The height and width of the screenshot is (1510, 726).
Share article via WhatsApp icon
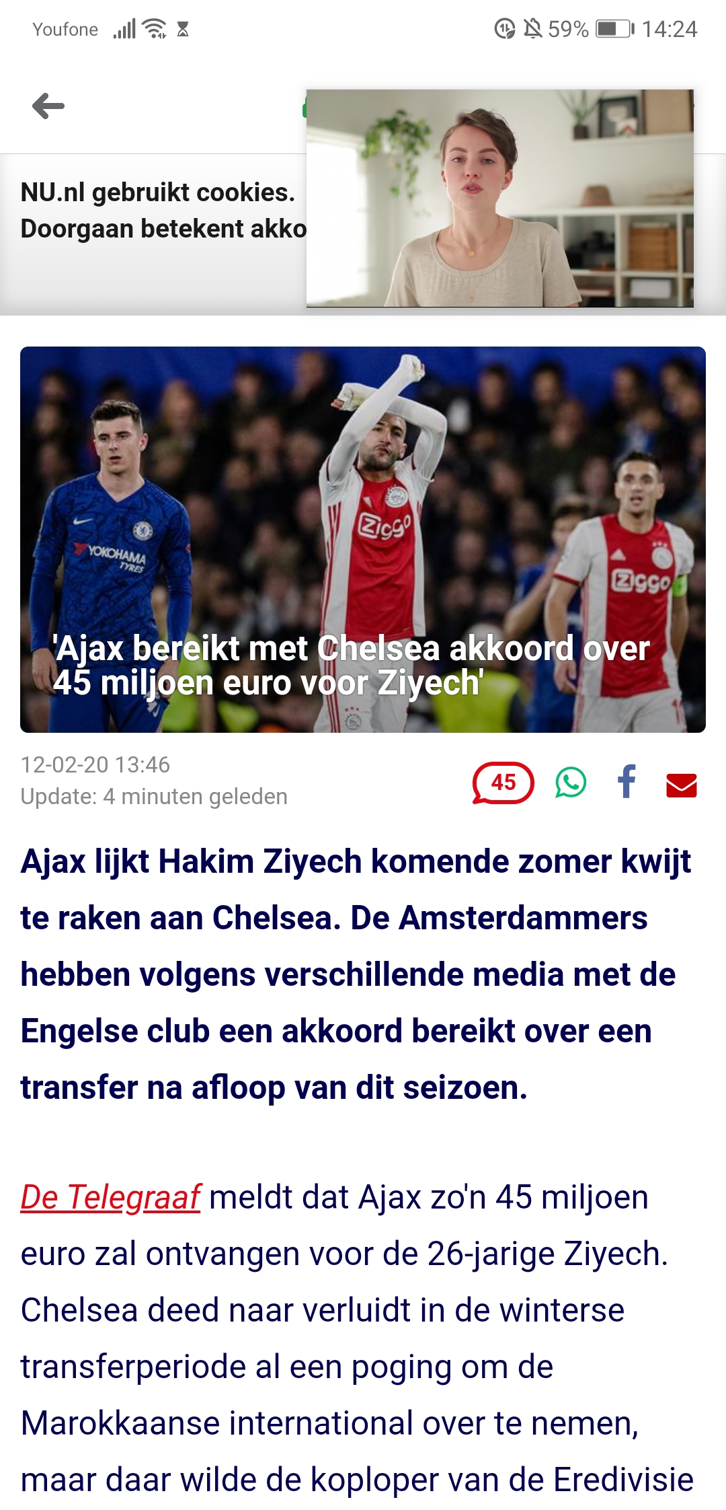(x=571, y=782)
